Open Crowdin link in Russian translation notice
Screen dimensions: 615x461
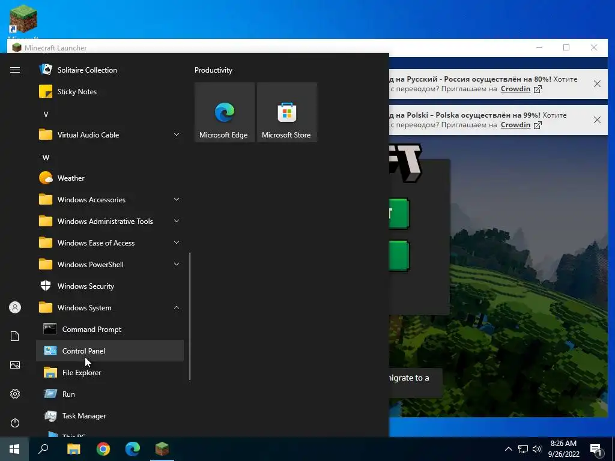pyautogui.click(x=515, y=89)
